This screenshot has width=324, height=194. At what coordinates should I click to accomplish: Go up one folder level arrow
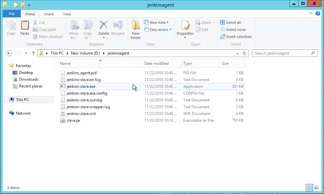(33, 53)
